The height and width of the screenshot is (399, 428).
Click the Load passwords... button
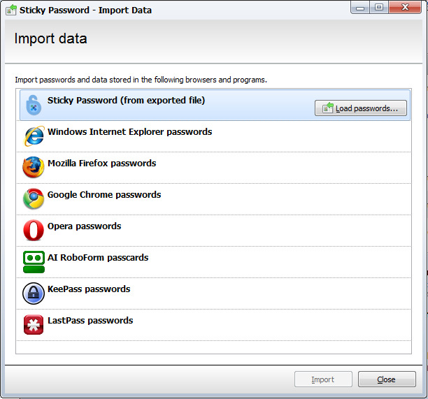[x=361, y=108]
